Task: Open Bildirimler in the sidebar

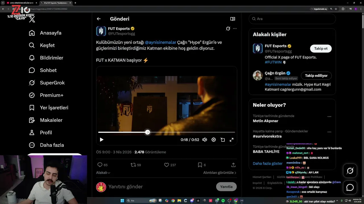Action: pyautogui.click(x=46, y=58)
